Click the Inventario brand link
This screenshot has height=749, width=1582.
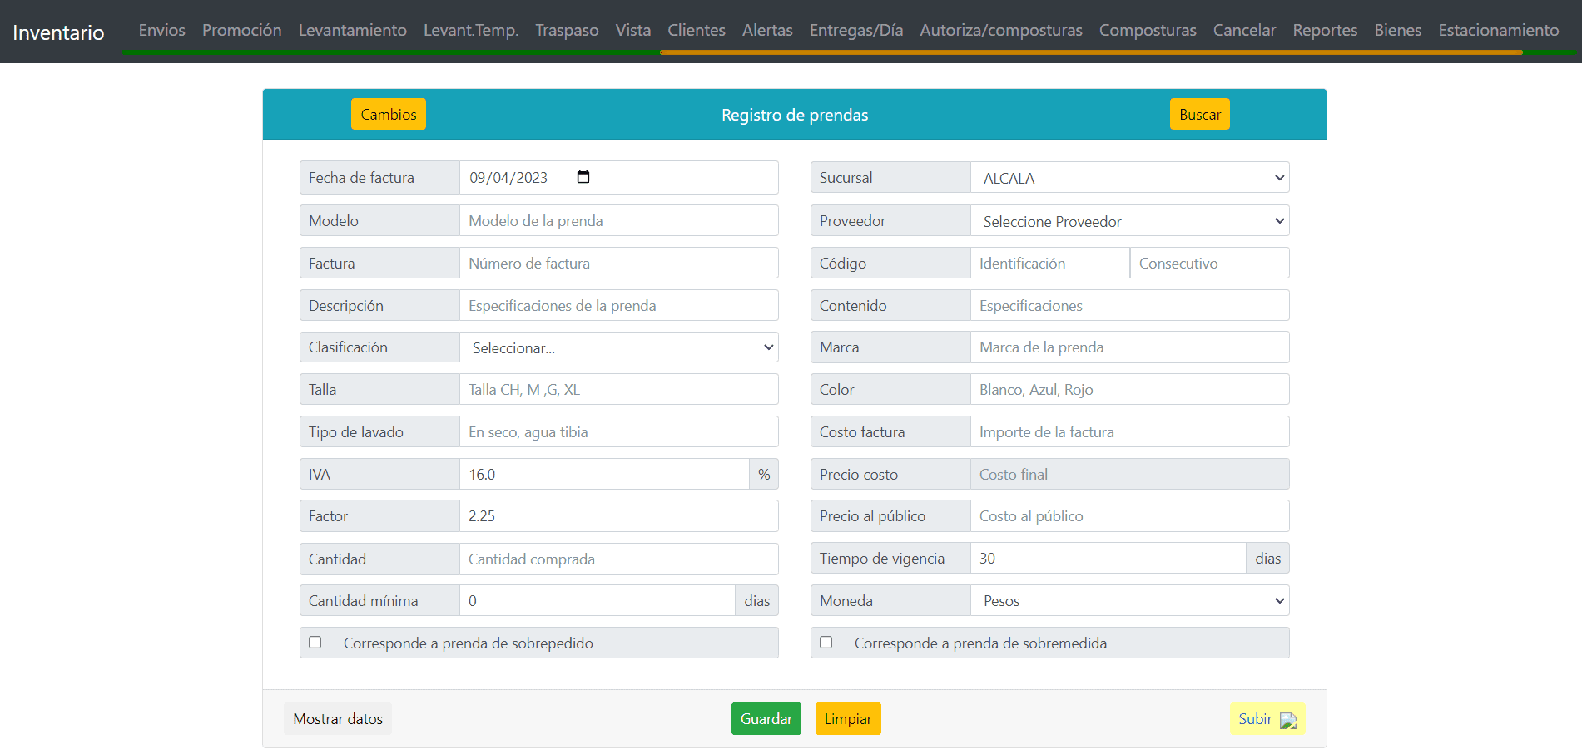(58, 32)
